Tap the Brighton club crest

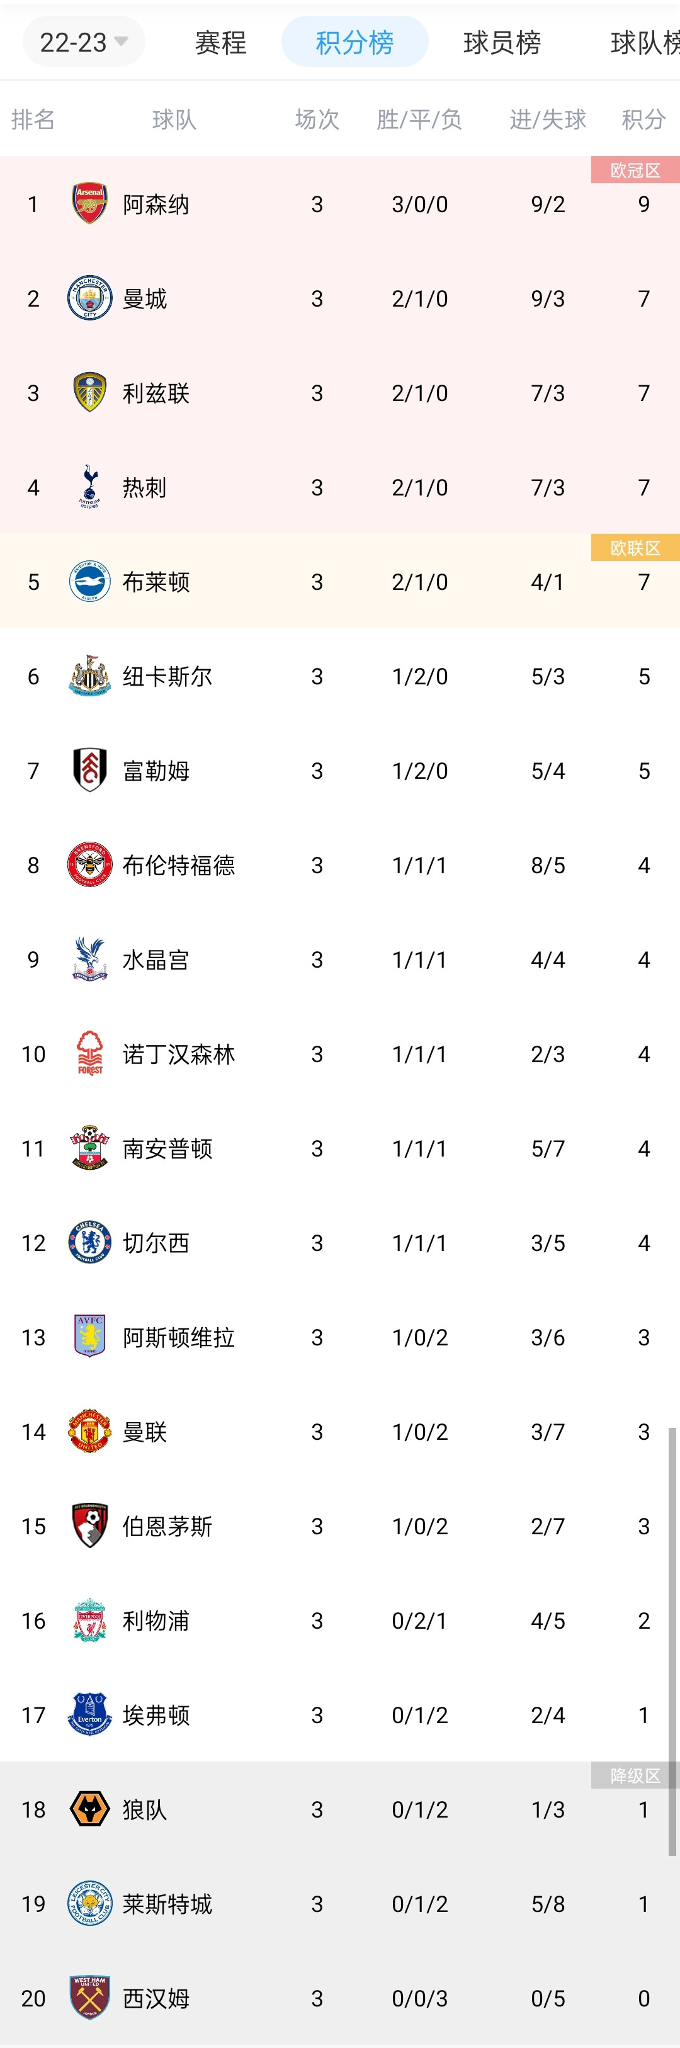[90, 581]
